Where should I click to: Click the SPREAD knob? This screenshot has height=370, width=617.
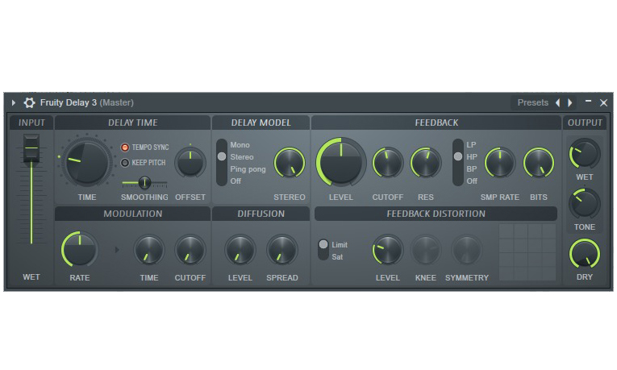coord(281,250)
